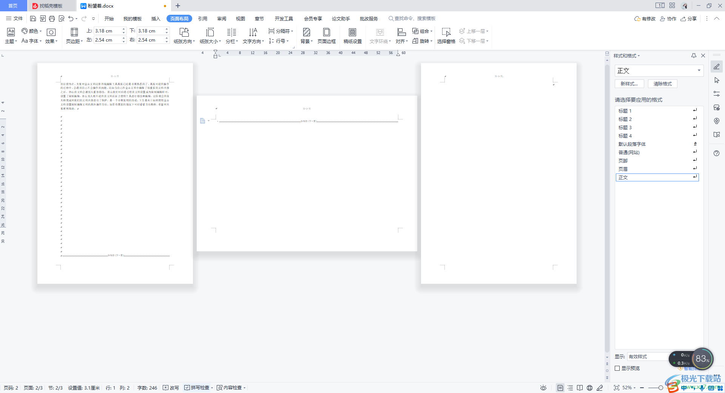Toggle reading layout view icon
This screenshot has width=725, height=393.
click(580, 388)
